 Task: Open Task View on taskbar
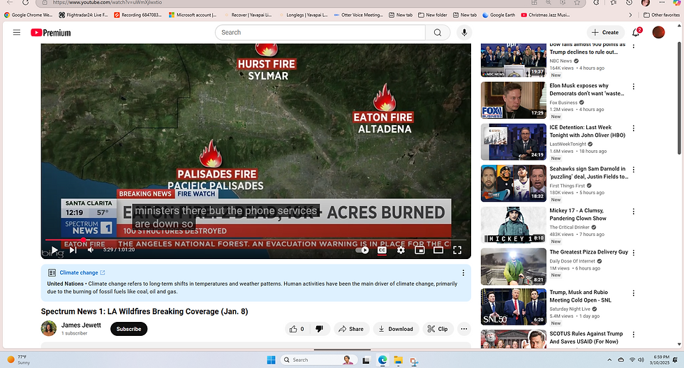click(x=366, y=360)
